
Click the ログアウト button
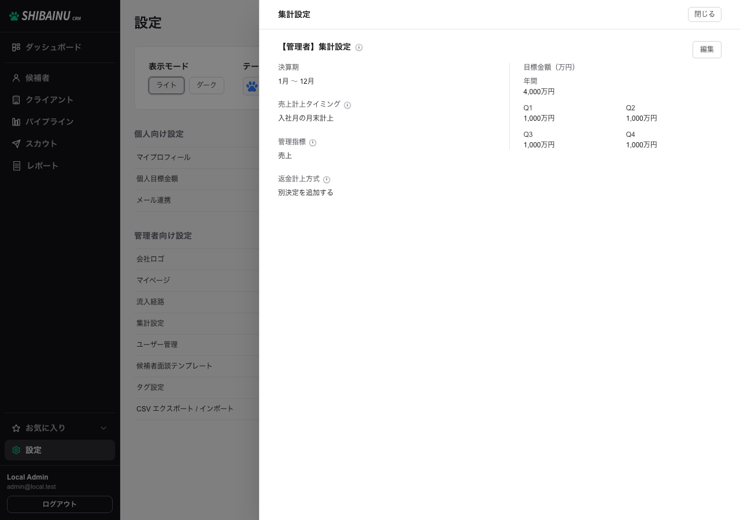60,504
